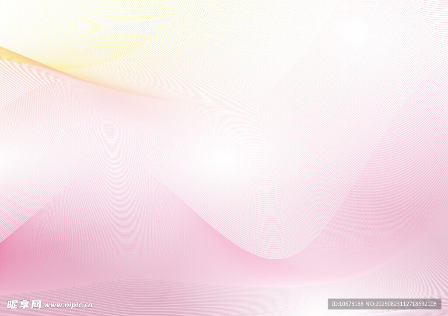Screen dimensions: 448x316
Task: Click the gray watermark bar at bottom right
Action: click(384, 304)
